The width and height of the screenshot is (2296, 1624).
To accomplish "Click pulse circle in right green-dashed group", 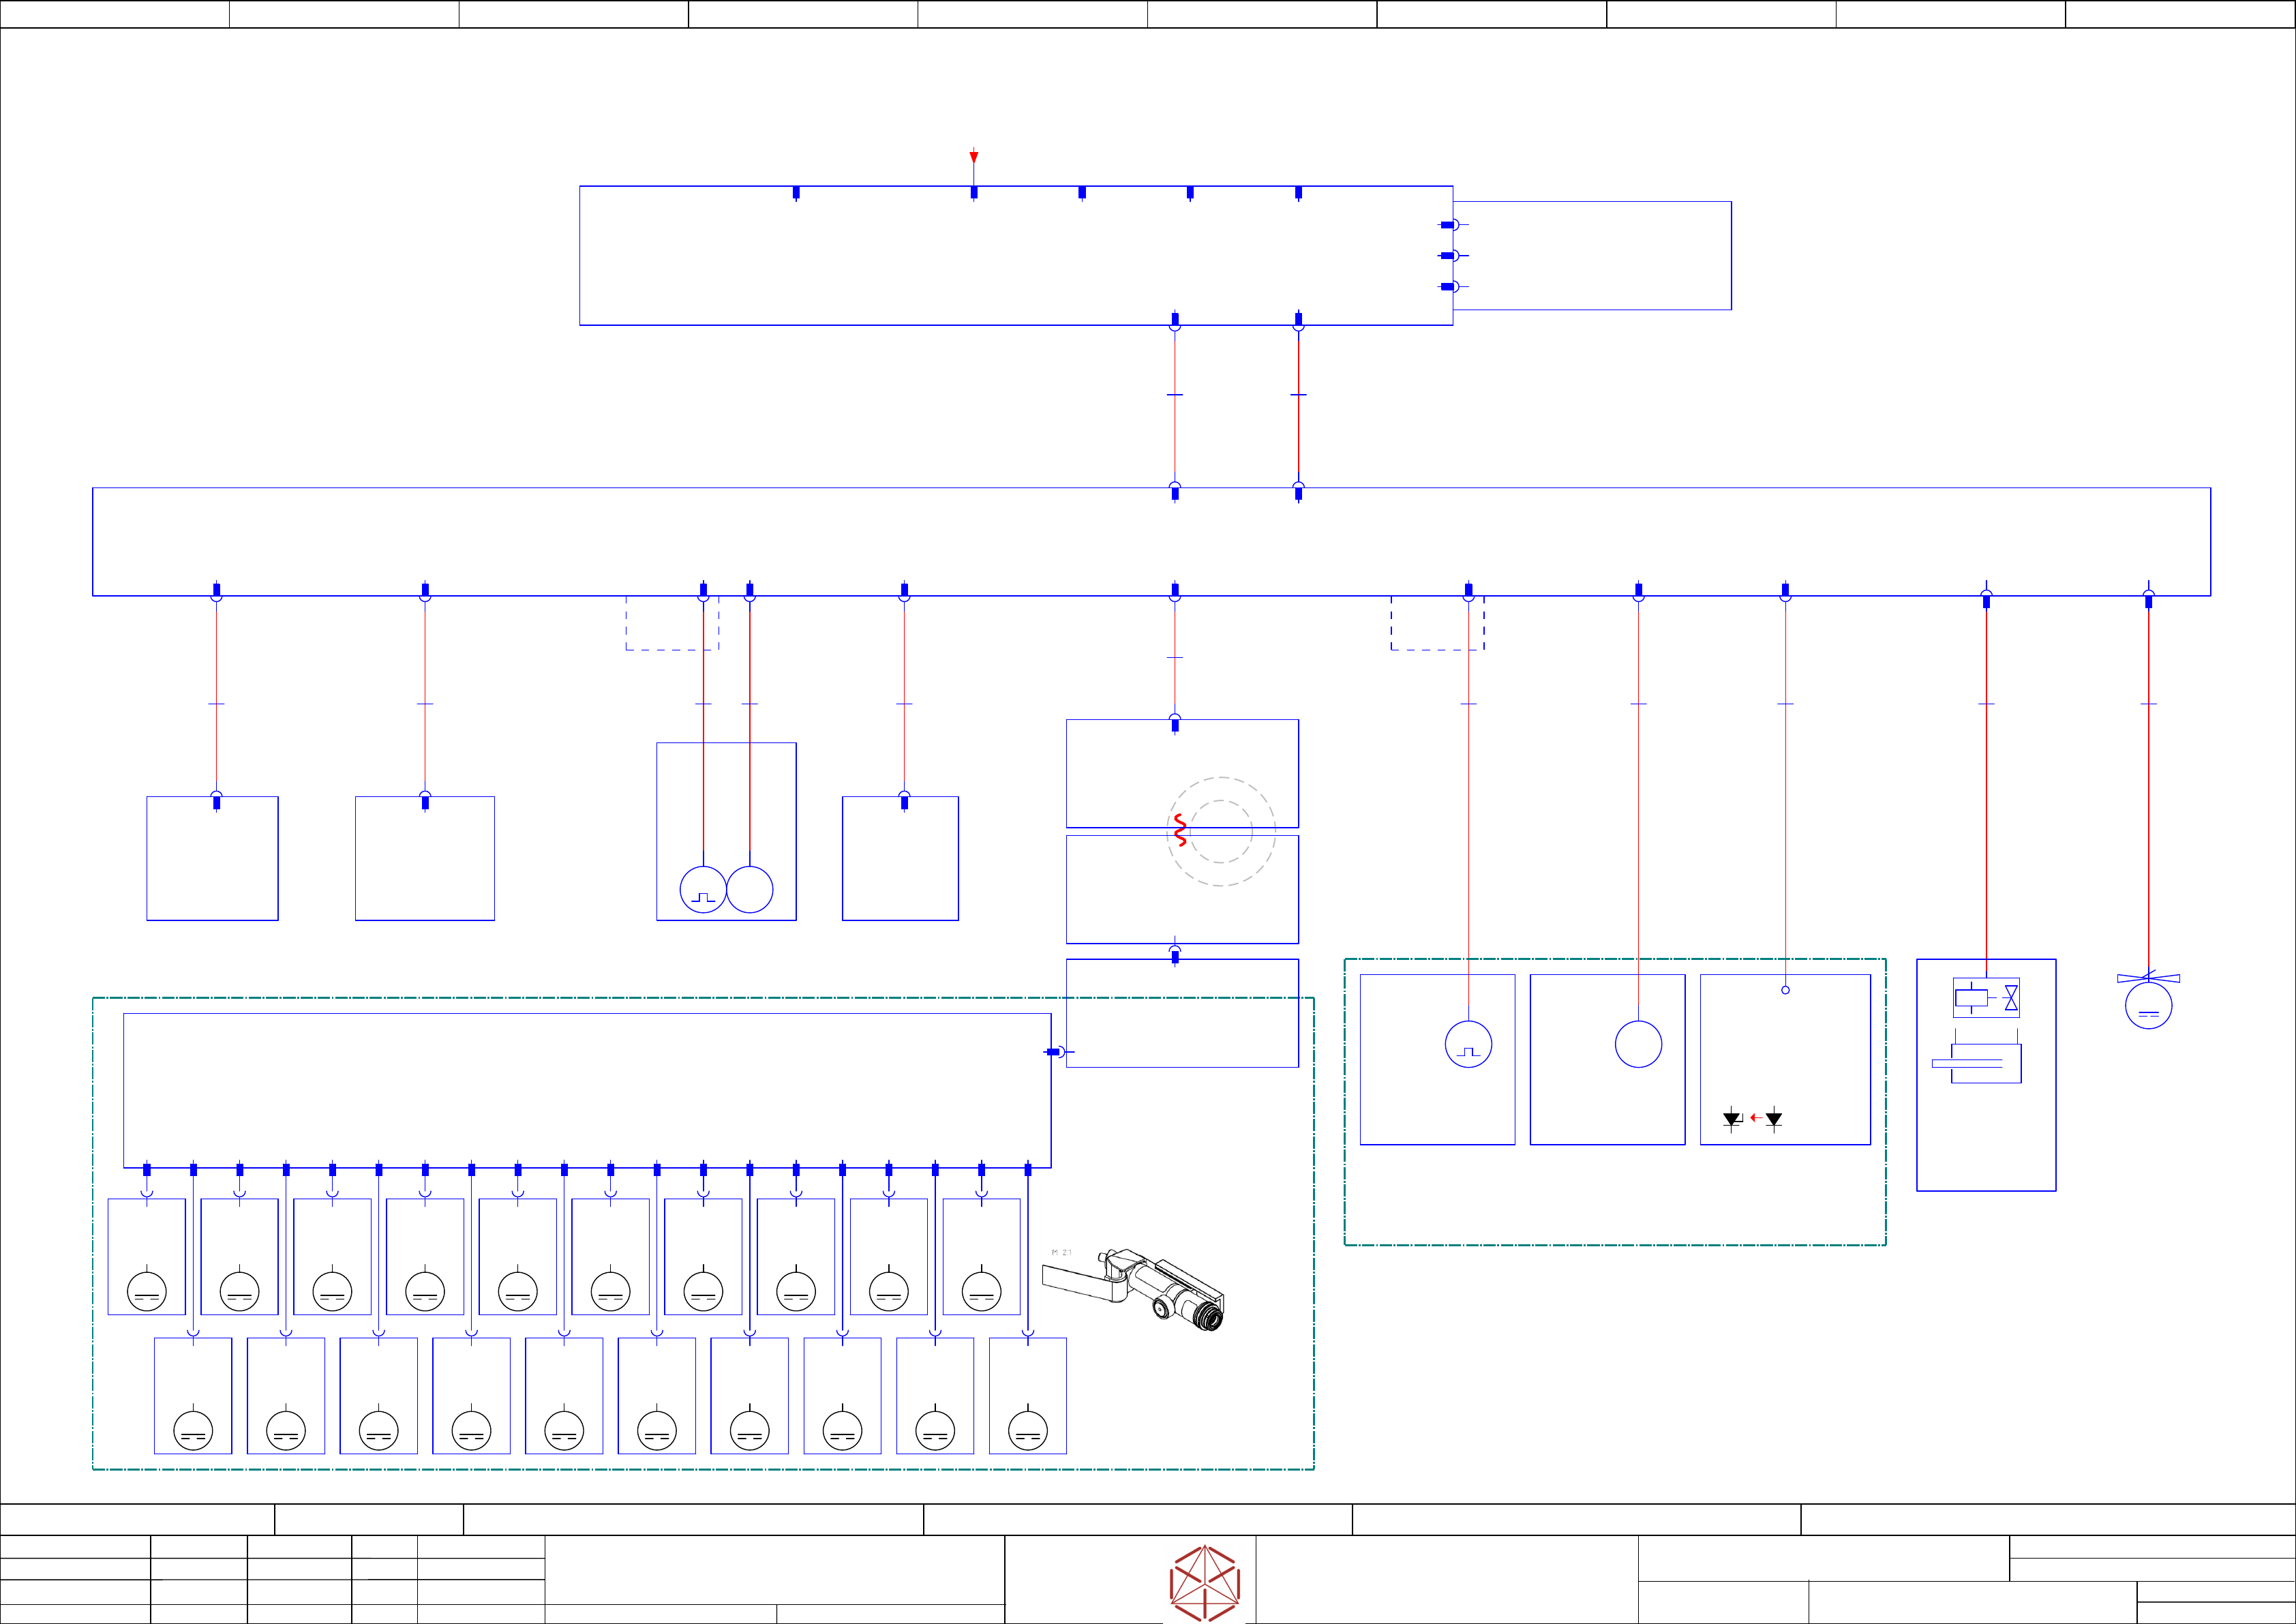I will pos(1468,1044).
